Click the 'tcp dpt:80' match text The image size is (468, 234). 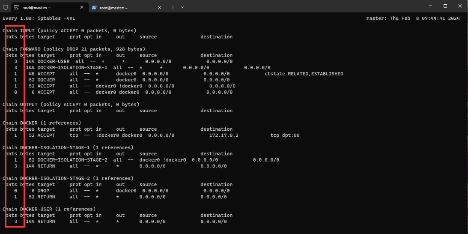pos(285,135)
